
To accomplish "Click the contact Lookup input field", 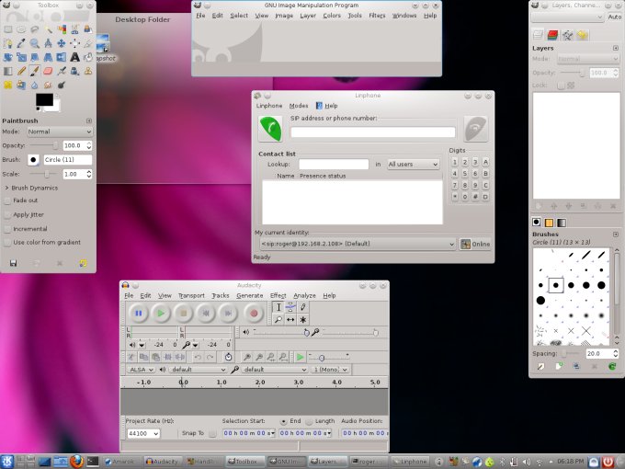I will pos(334,165).
